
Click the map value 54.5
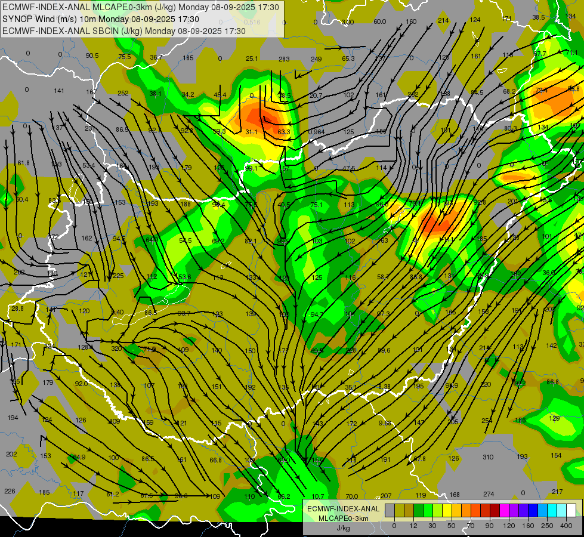tap(185, 240)
